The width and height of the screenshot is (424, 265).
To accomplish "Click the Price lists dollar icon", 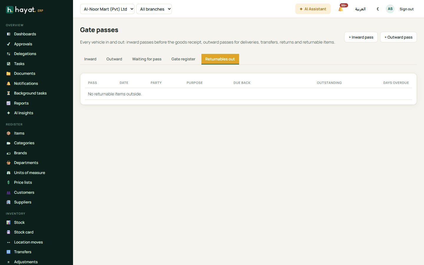I will click(x=9, y=183).
